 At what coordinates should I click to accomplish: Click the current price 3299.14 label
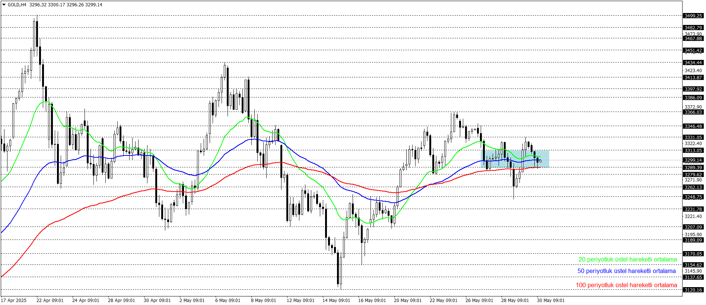tap(693, 161)
